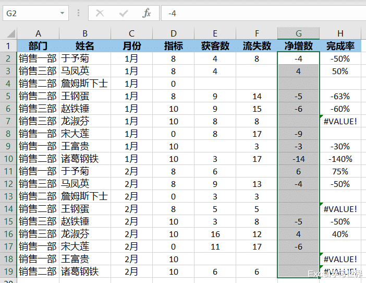Viewport: 366px width, 283px height.
Task: Click completion rate -140% cell
Action: click(x=340, y=159)
